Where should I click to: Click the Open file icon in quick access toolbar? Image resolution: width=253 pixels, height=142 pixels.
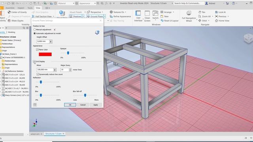[x=9, y=3]
